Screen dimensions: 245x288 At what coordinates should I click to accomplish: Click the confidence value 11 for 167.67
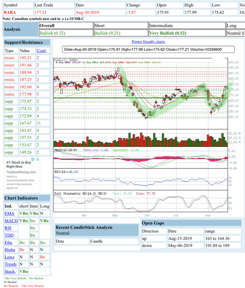[x=43, y=123]
